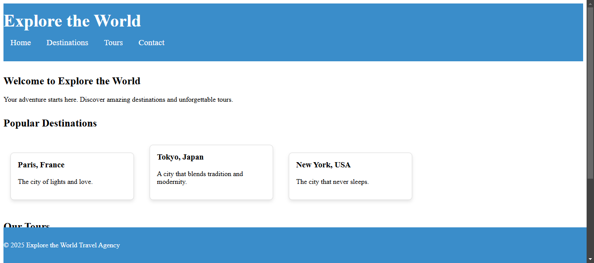
Task: Click the Welcome to Explore the World heading
Action: pyautogui.click(x=71, y=81)
